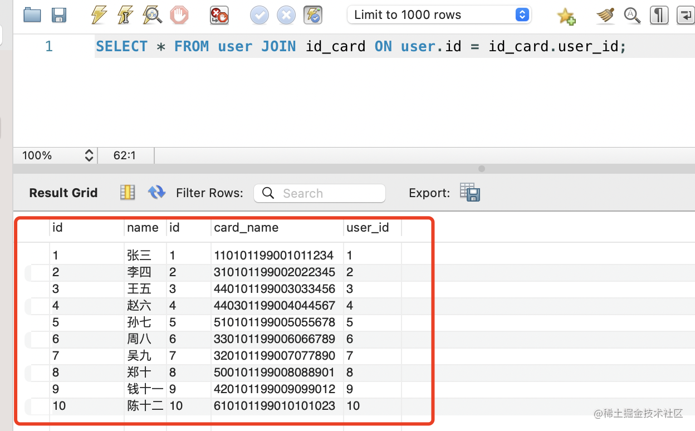
Task: Refresh results with the blue arrows icon
Action: point(156,193)
